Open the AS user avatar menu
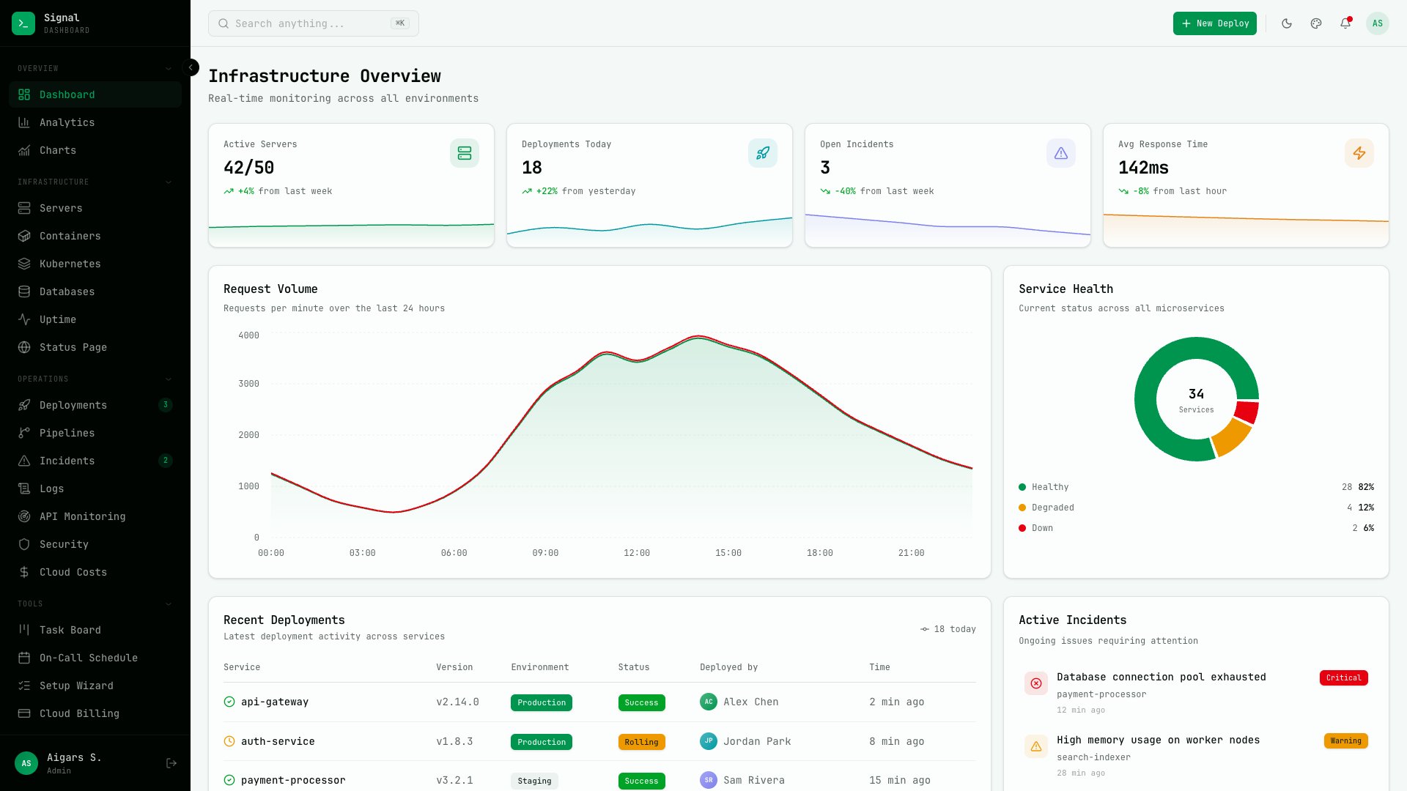 coord(1378,23)
